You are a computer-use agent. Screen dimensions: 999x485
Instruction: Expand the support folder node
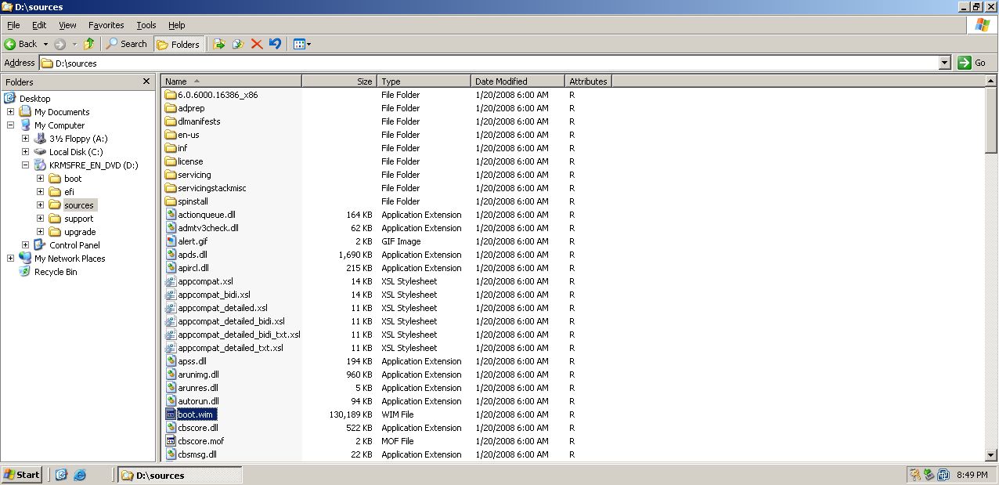point(40,219)
